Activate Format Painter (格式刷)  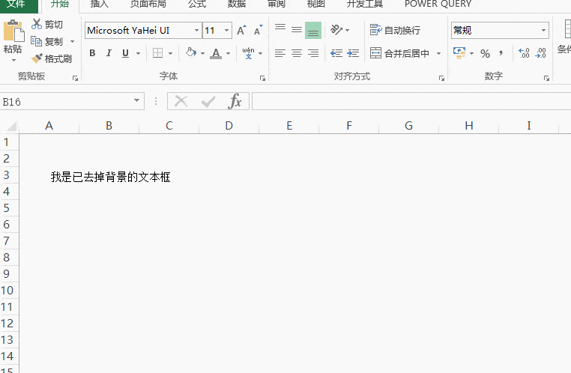52,58
